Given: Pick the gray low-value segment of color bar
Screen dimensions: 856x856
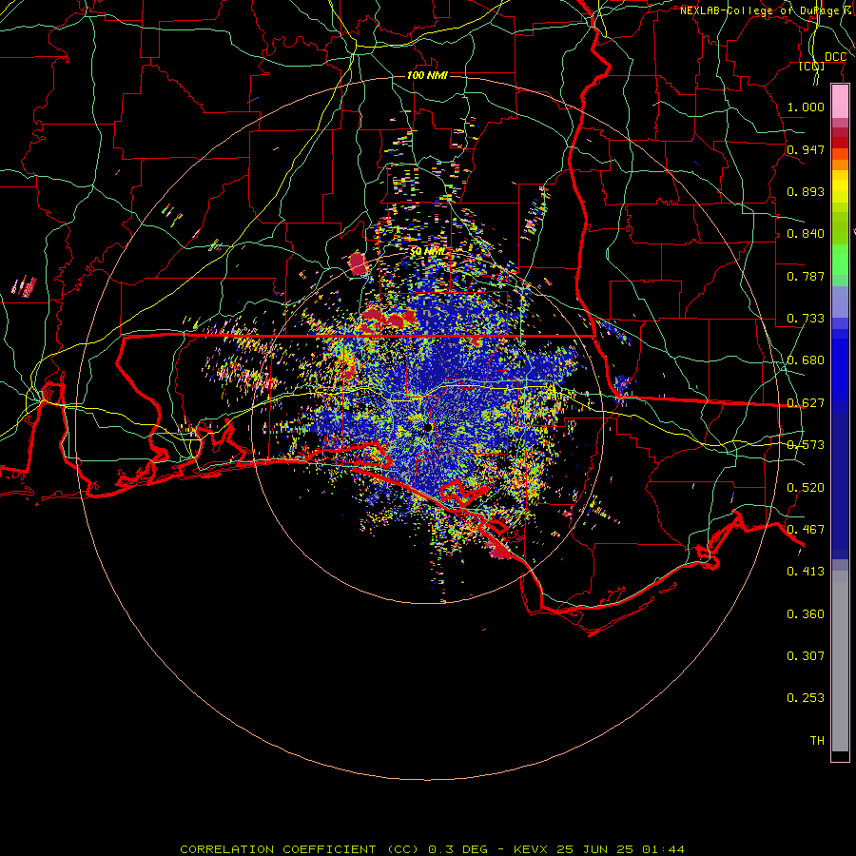Looking at the screenshot, I should 840,661.
